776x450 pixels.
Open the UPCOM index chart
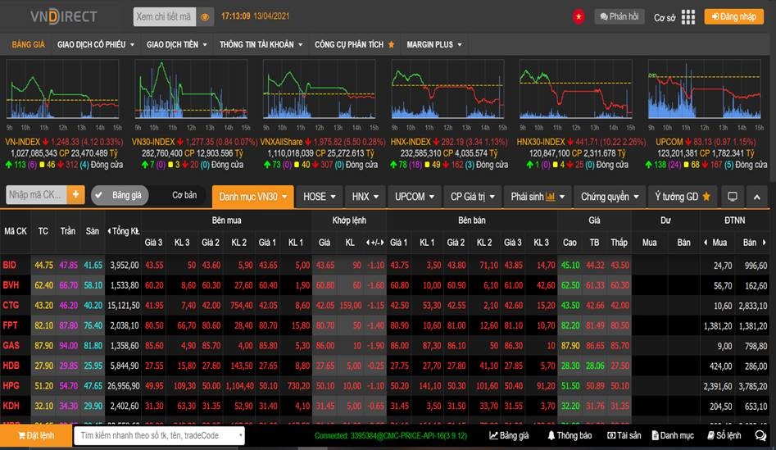[x=704, y=89]
